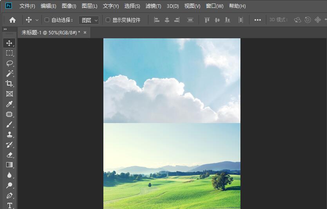Screen dimensions: 327x209
Task: Select the Eyedropper tool
Action: 9,104
